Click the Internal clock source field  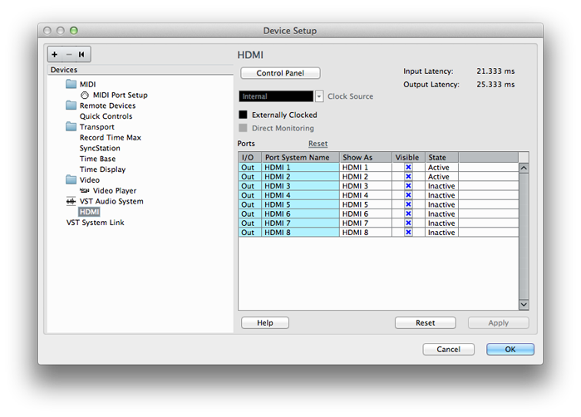click(276, 96)
